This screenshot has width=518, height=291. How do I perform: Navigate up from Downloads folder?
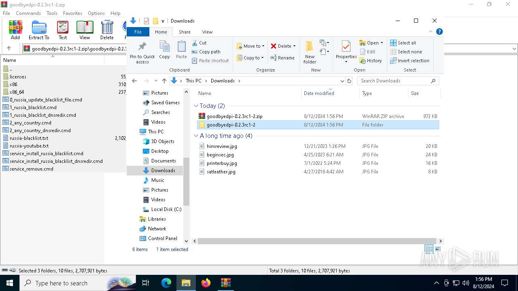pos(164,81)
